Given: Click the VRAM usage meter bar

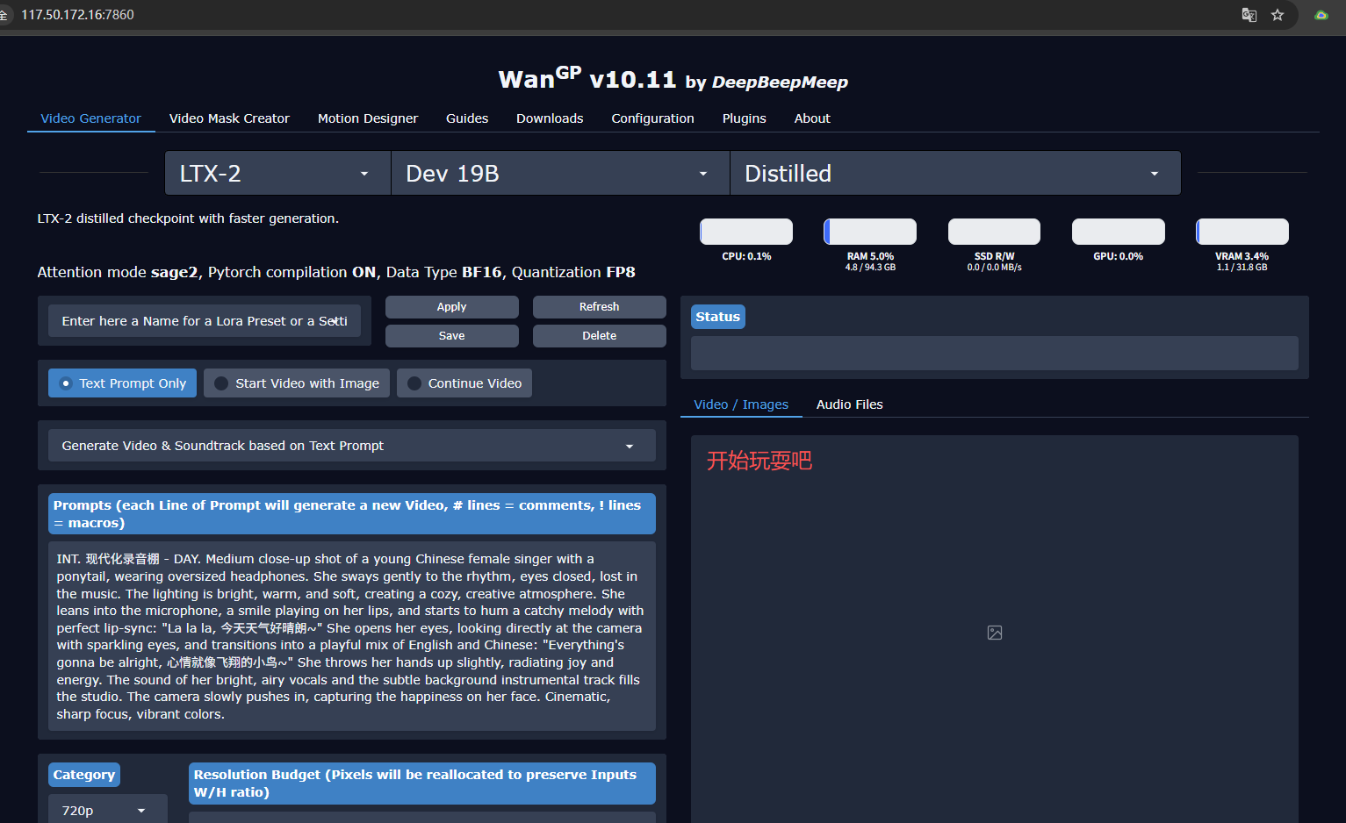Looking at the screenshot, I should 1242,232.
